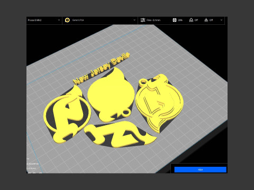The height and width of the screenshot is (190, 254).
Task: Click the 20% infill value
Action: click(x=180, y=20)
